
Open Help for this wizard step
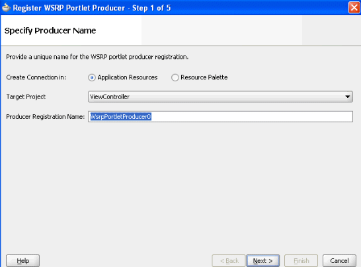(x=22, y=260)
